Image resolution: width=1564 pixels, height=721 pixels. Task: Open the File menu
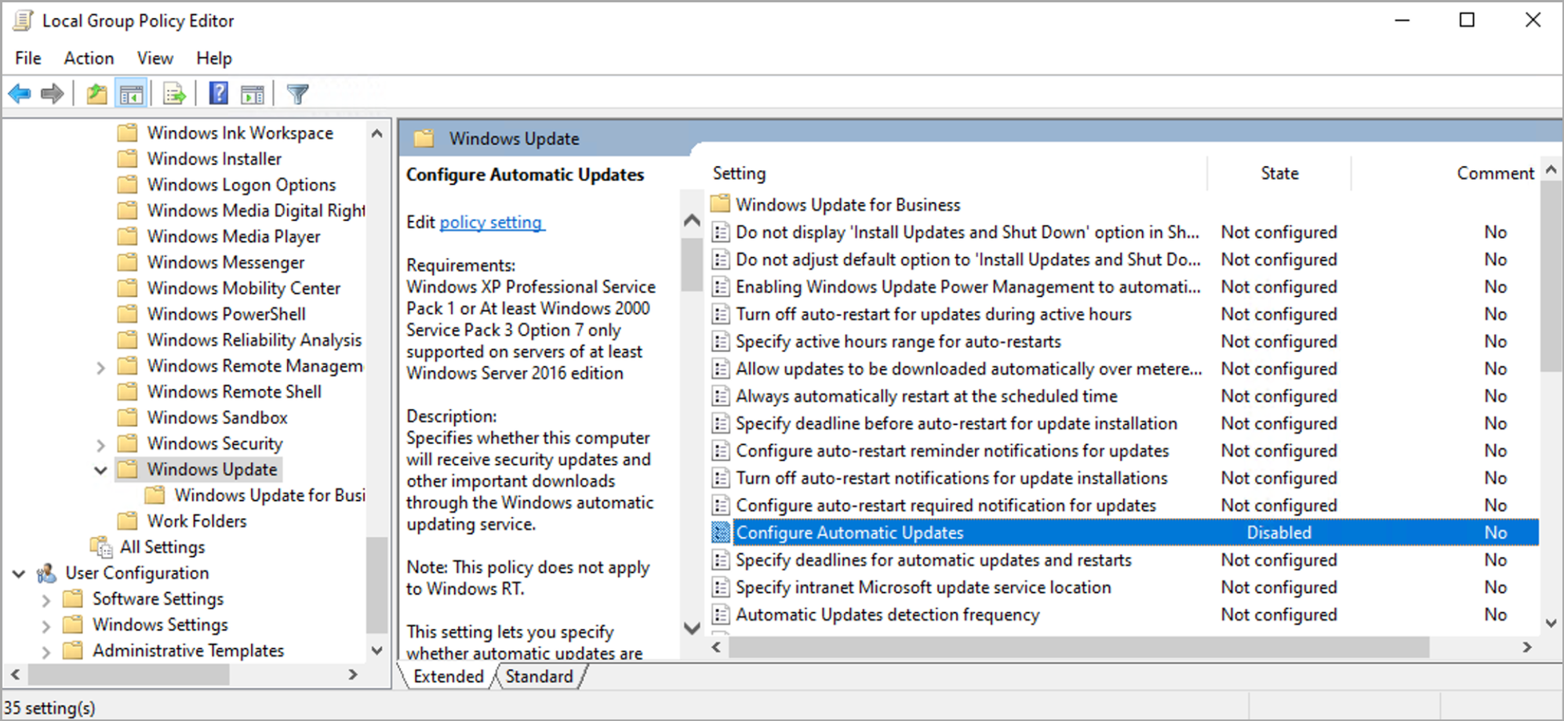[x=28, y=58]
